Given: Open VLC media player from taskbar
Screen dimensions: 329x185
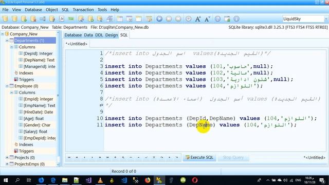Looking at the screenshot, I should click(100, 180).
